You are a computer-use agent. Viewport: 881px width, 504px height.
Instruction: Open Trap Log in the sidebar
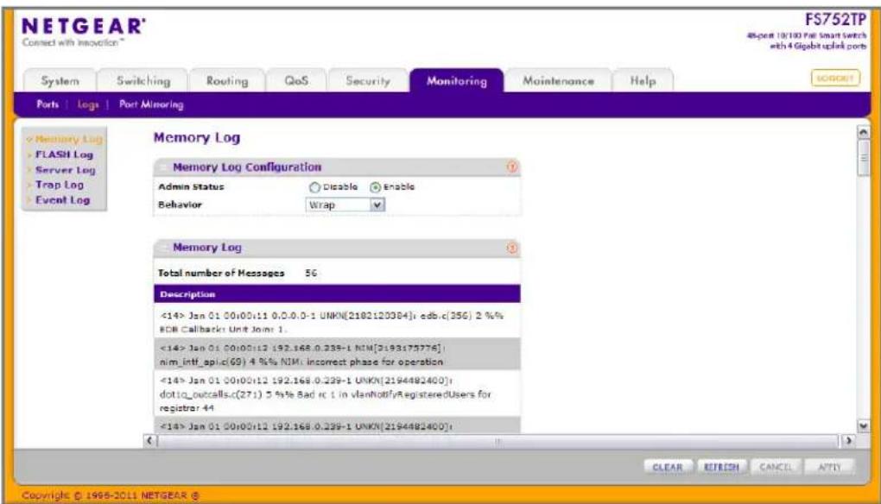tap(59, 185)
